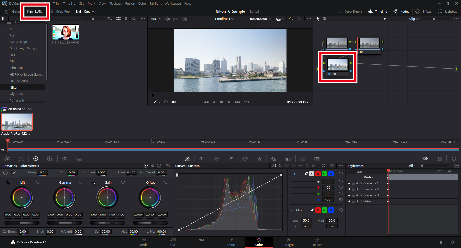This screenshot has width=461, height=248.
Task: Click the Gamma master wheel slider
Action: (64, 223)
